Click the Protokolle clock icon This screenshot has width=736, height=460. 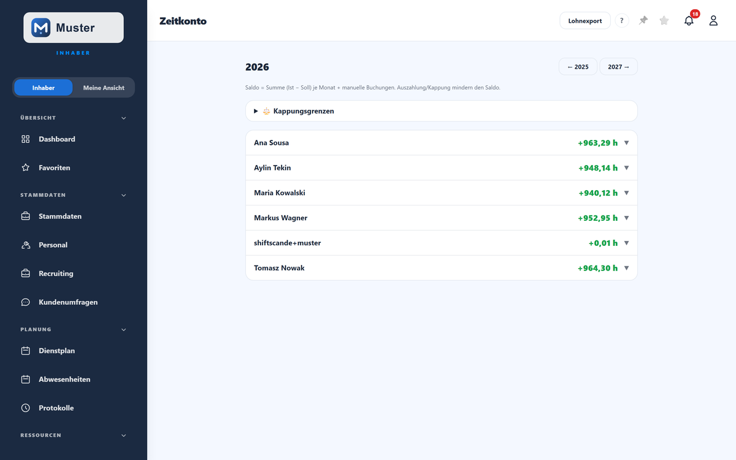26,408
